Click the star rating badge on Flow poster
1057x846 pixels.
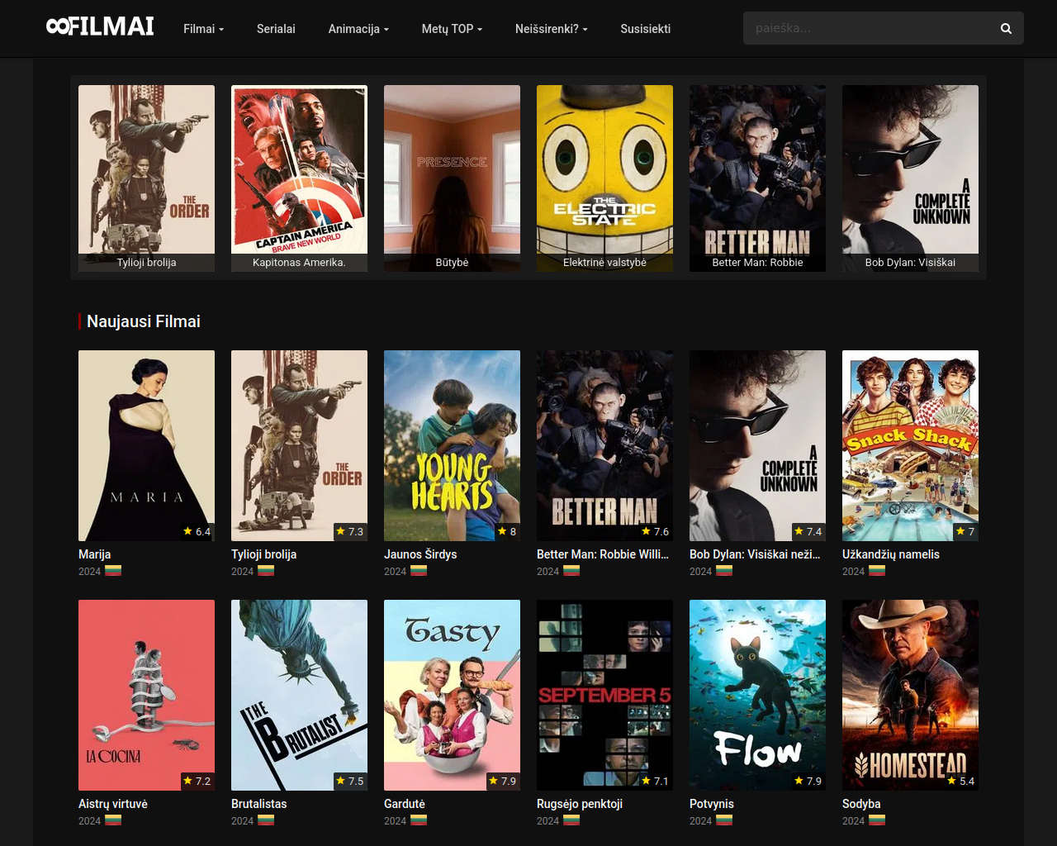pyautogui.click(x=808, y=781)
